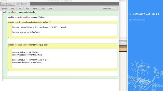Switch to the convertDecimals tab
Image resolution: width=163 pixels, height=91 pixels.
click(7, 4)
